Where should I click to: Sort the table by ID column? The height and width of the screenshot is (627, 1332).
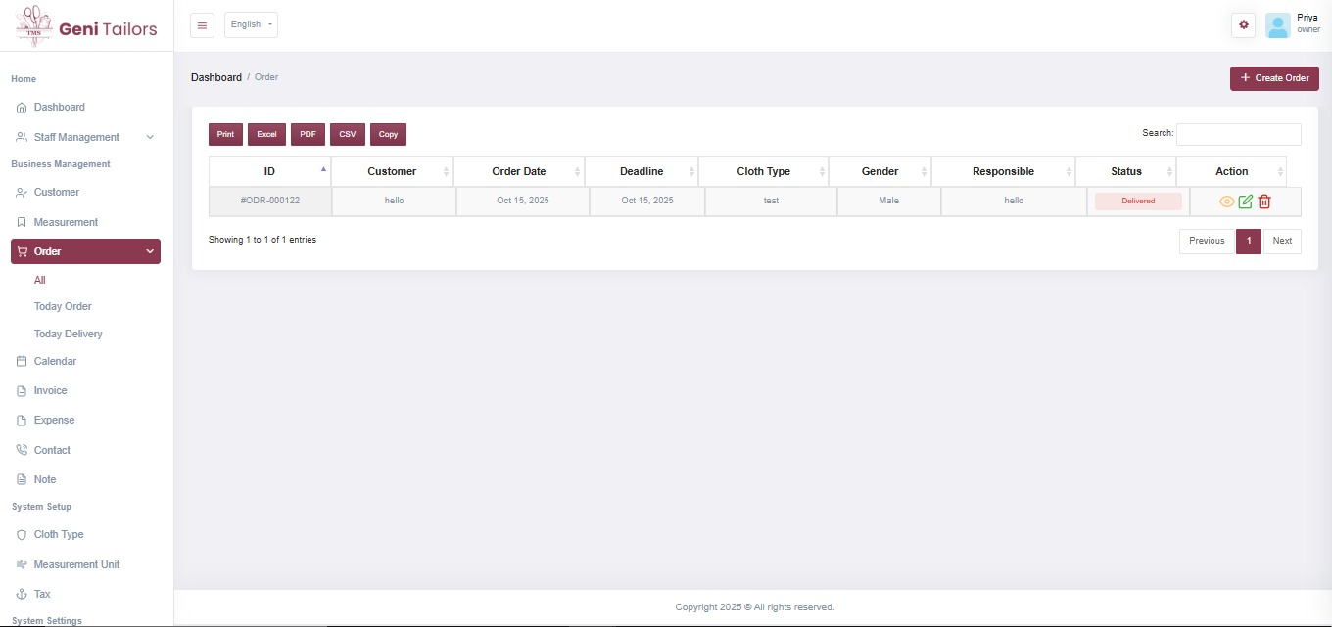[x=270, y=171]
